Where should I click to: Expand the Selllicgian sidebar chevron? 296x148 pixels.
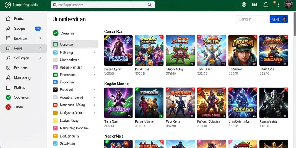pos(40,58)
